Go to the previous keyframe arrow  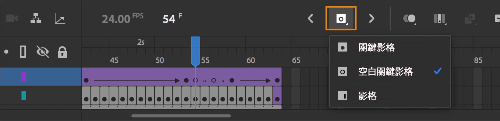pos(310,18)
